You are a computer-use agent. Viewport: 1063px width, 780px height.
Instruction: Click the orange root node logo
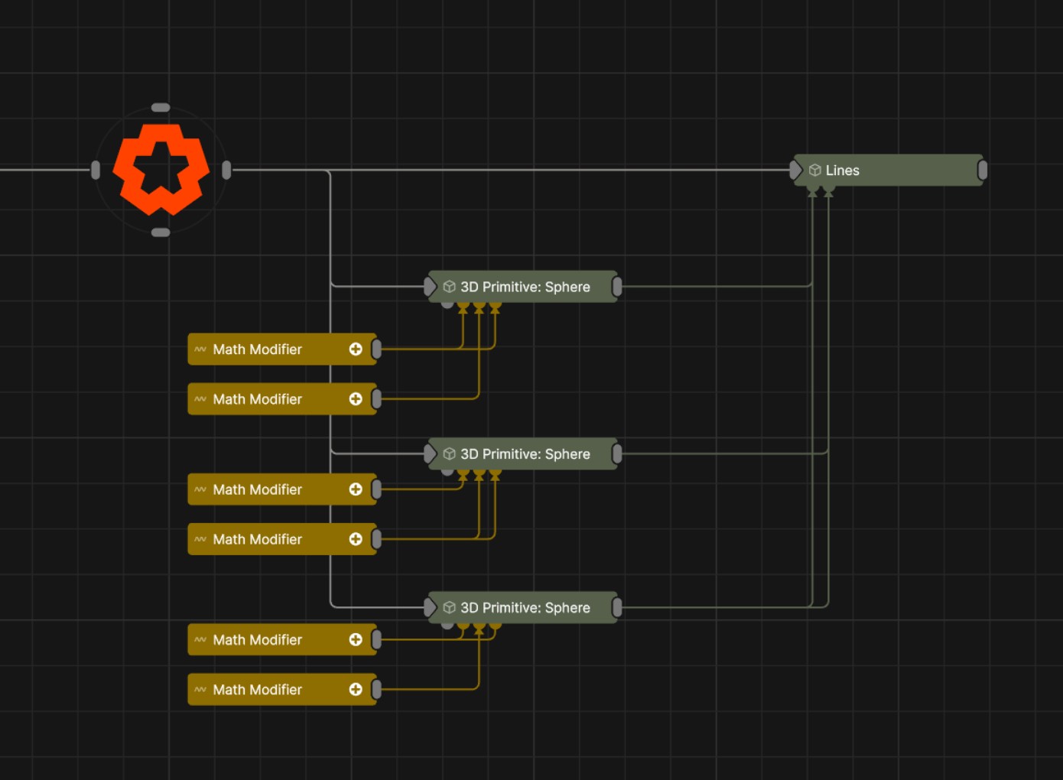tap(161, 170)
